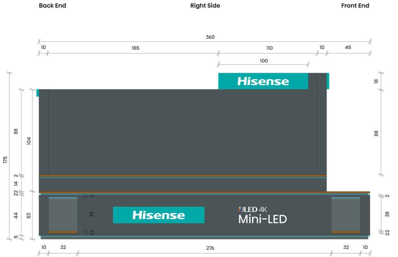The height and width of the screenshot is (257, 398).
Task: Click the ULED 4K Mini-LED logo
Action: [x=262, y=216]
